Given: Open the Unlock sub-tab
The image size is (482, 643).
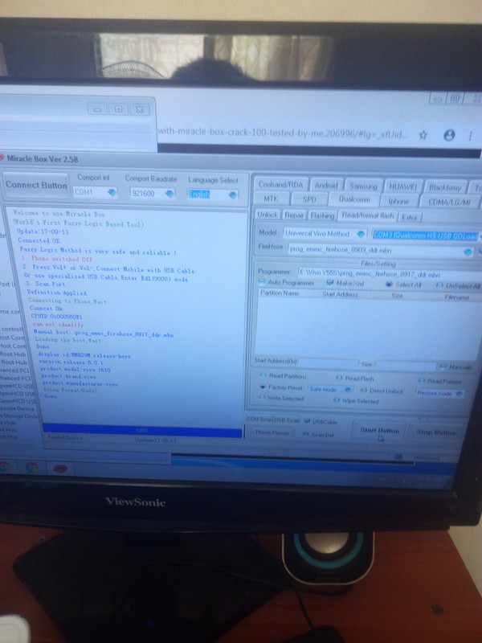Looking at the screenshot, I should 268,215.
